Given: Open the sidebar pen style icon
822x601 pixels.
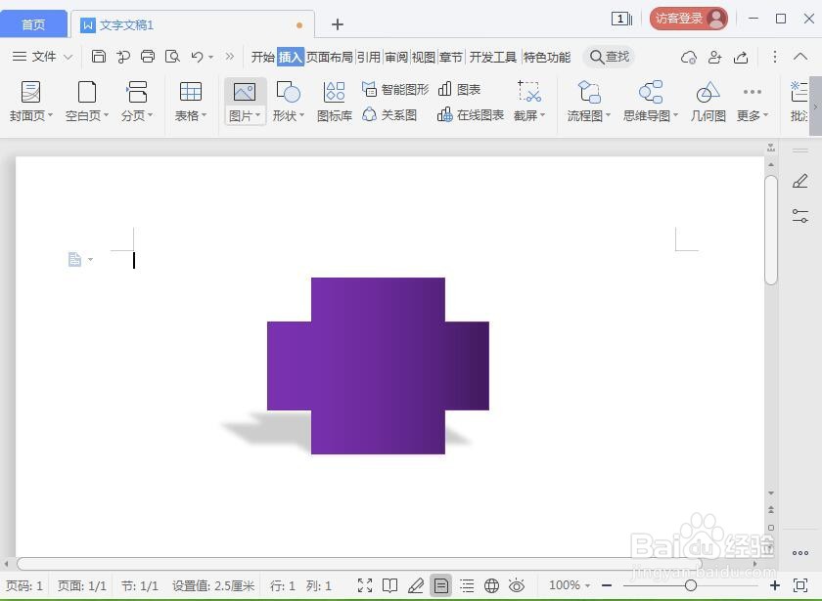Looking at the screenshot, I should (x=800, y=181).
